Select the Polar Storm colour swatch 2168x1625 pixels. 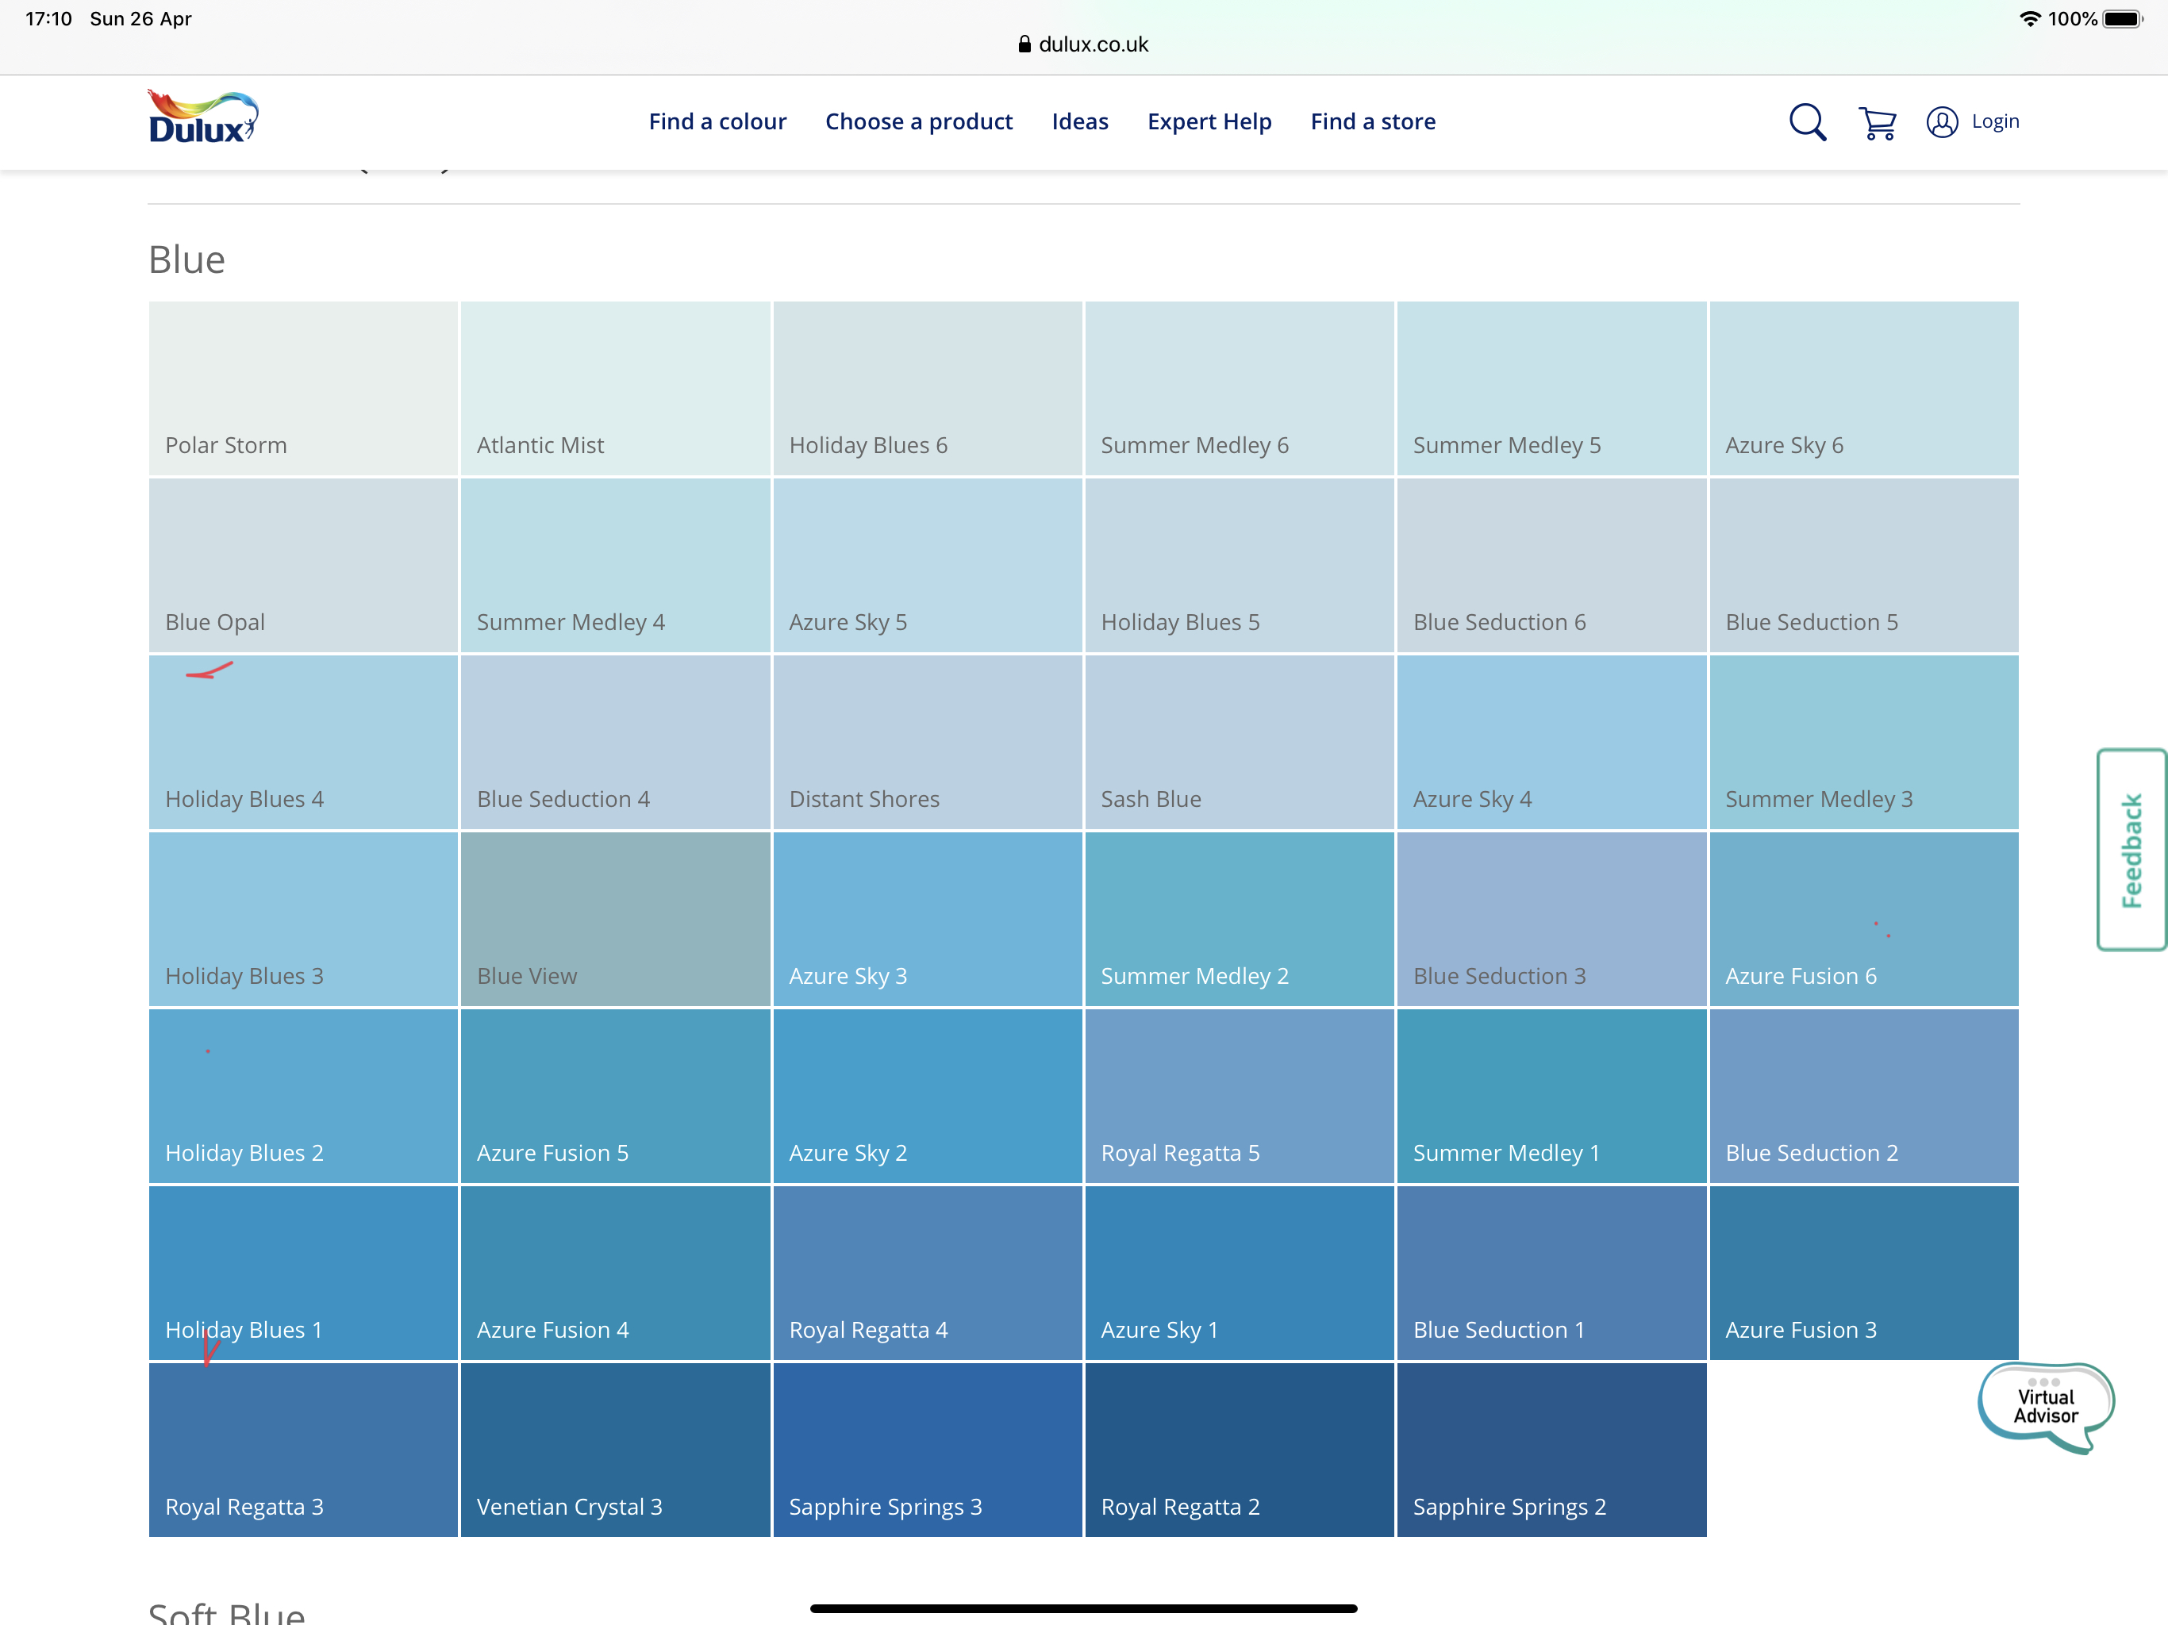(303, 388)
